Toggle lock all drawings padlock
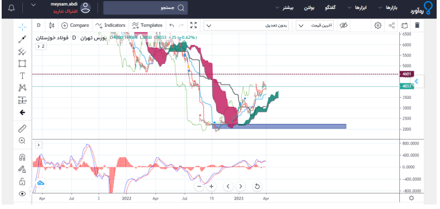 point(22,182)
